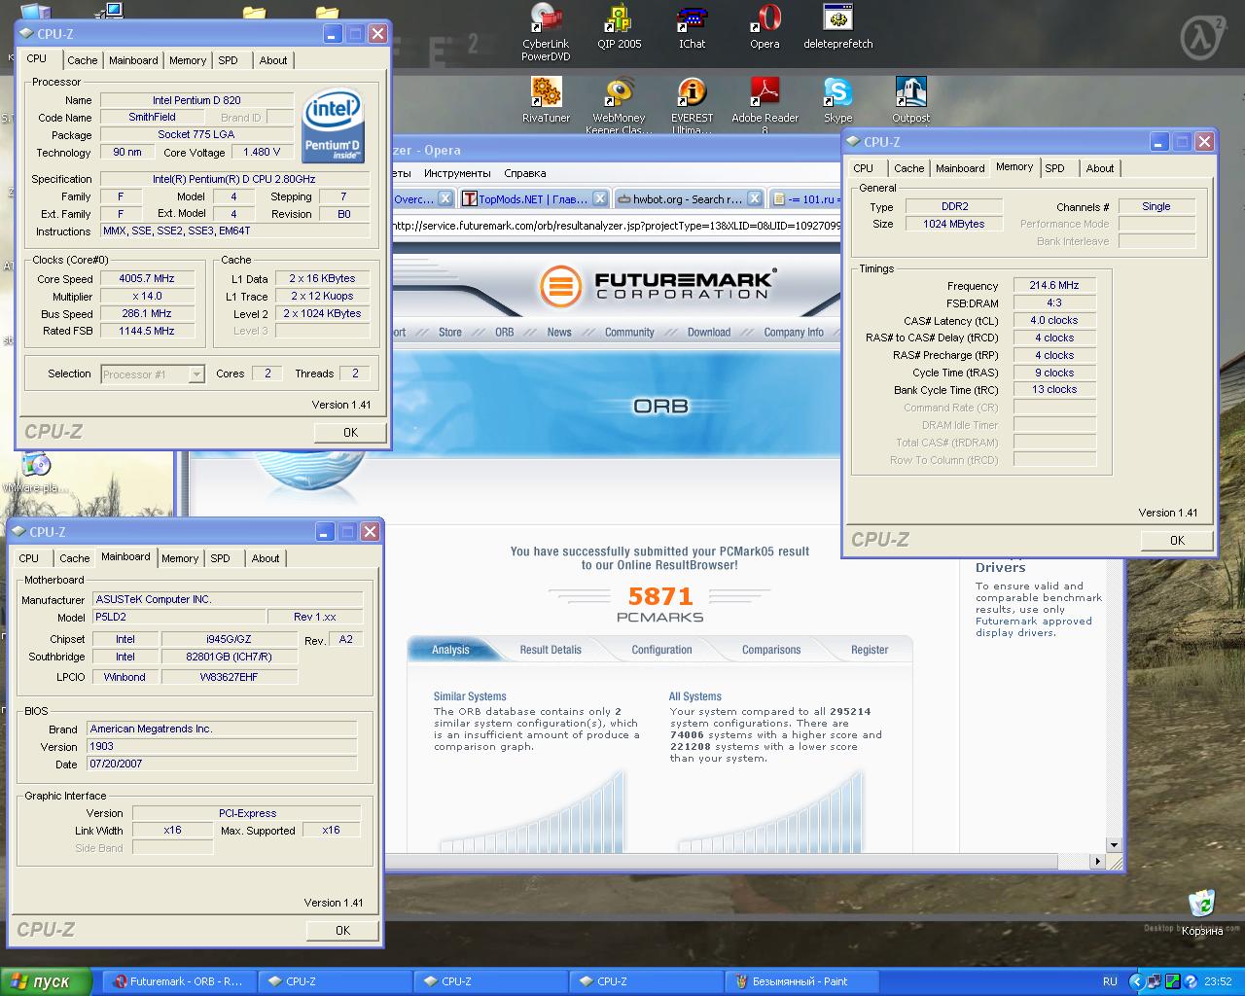Open News link on Futuremark navigation

coord(559,333)
